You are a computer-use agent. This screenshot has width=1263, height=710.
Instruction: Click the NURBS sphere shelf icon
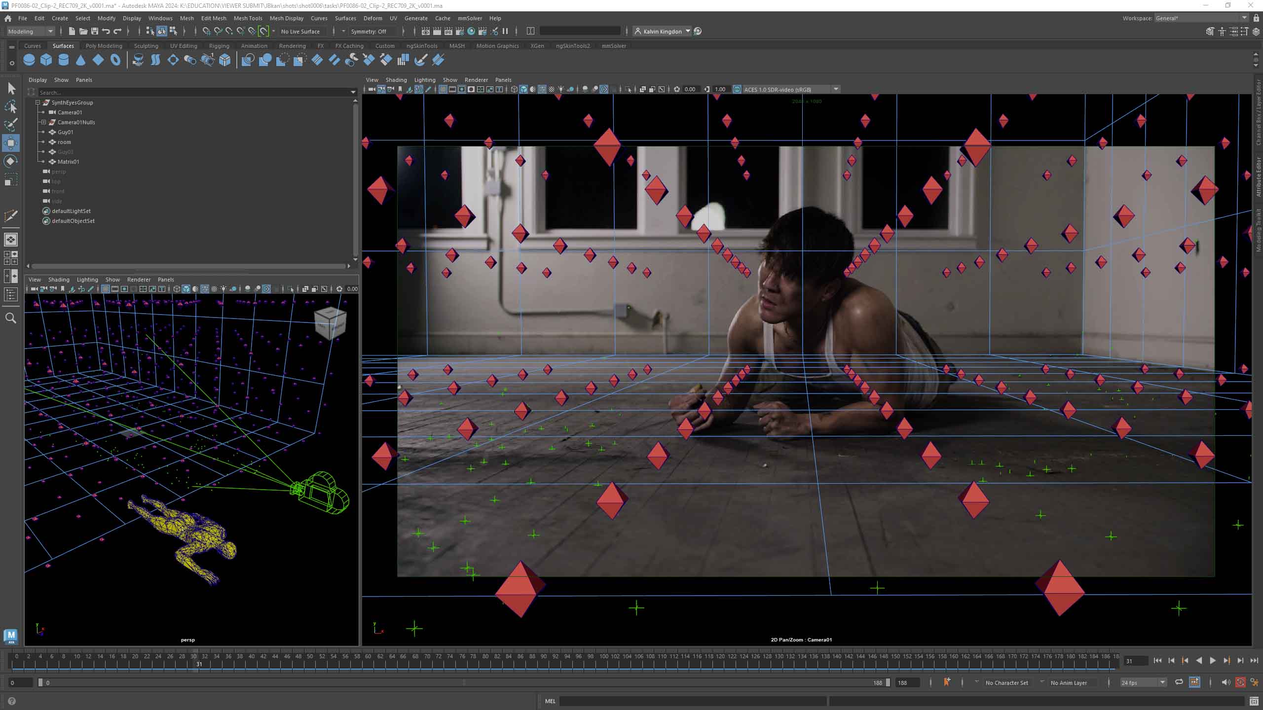point(29,60)
